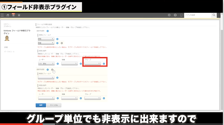The height and width of the screenshot is (125, 224).
Task: Delete second setting block with x icon
Action: click(52, 69)
